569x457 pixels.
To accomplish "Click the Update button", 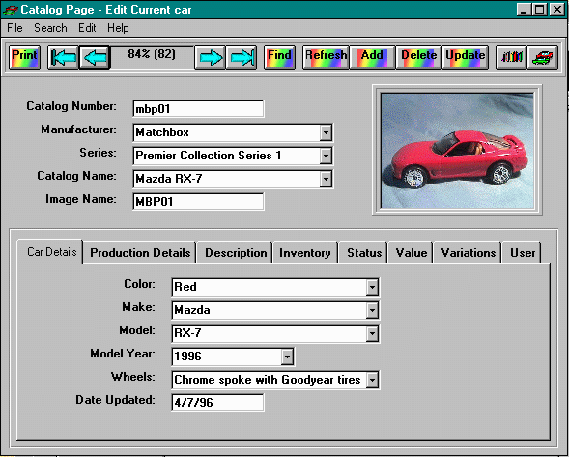I will pos(466,57).
